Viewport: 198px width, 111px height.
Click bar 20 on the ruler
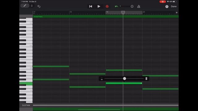[x=144, y=12]
